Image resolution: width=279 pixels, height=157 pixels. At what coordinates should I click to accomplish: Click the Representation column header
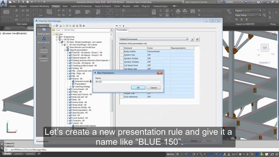182,48
